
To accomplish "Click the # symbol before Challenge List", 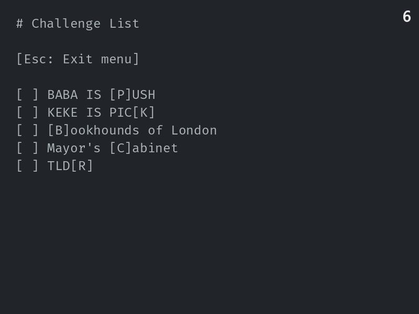I will pyautogui.click(x=19, y=24).
